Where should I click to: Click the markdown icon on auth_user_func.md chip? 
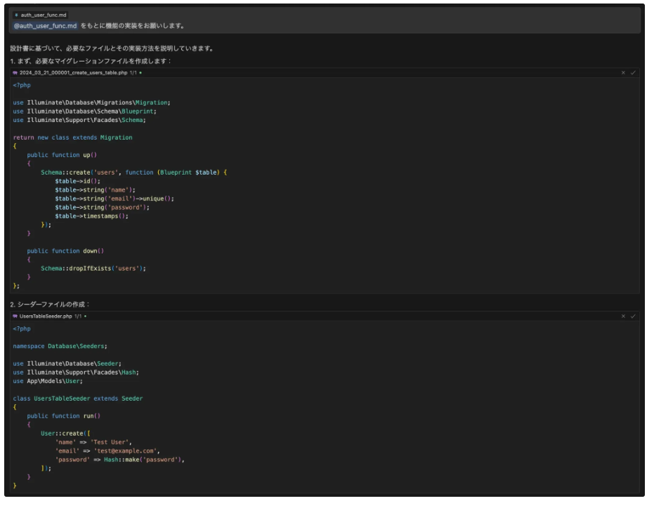tap(16, 15)
